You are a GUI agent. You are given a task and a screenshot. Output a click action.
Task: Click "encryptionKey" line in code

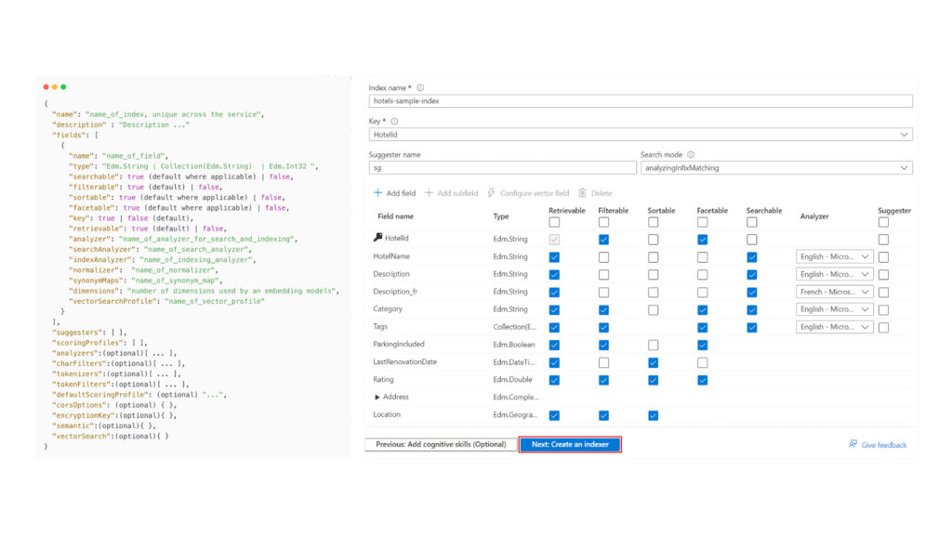(114, 415)
